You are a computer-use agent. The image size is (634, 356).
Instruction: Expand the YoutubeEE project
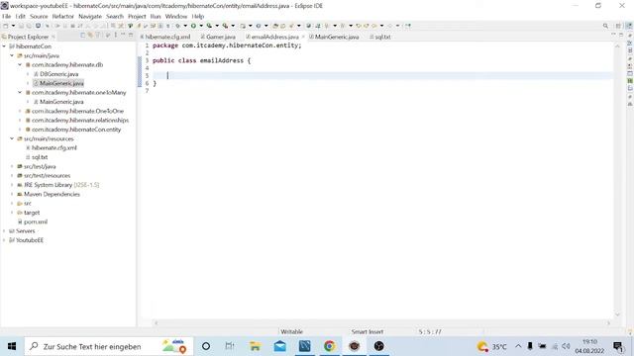click(x=4, y=240)
